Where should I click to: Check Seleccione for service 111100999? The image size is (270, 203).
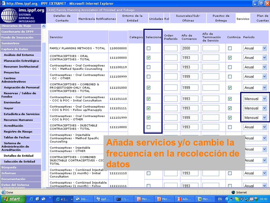[x=148, y=76]
